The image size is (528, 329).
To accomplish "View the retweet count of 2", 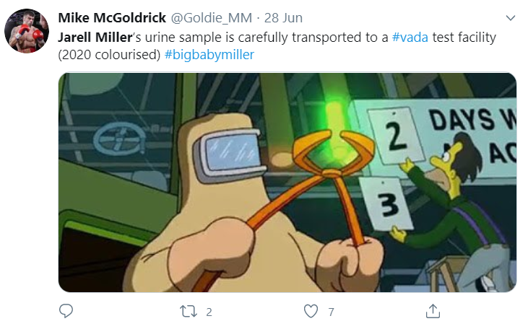I will click(x=209, y=312).
